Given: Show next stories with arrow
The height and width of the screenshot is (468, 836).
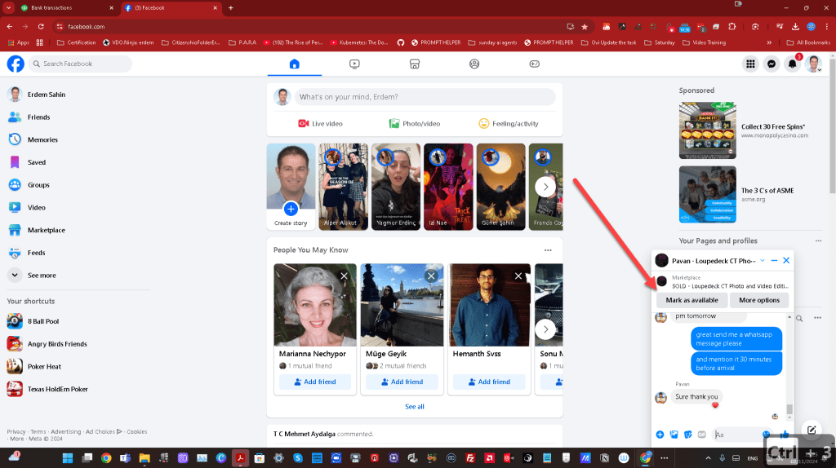Looking at the screenshot, I should coord(545,187).
